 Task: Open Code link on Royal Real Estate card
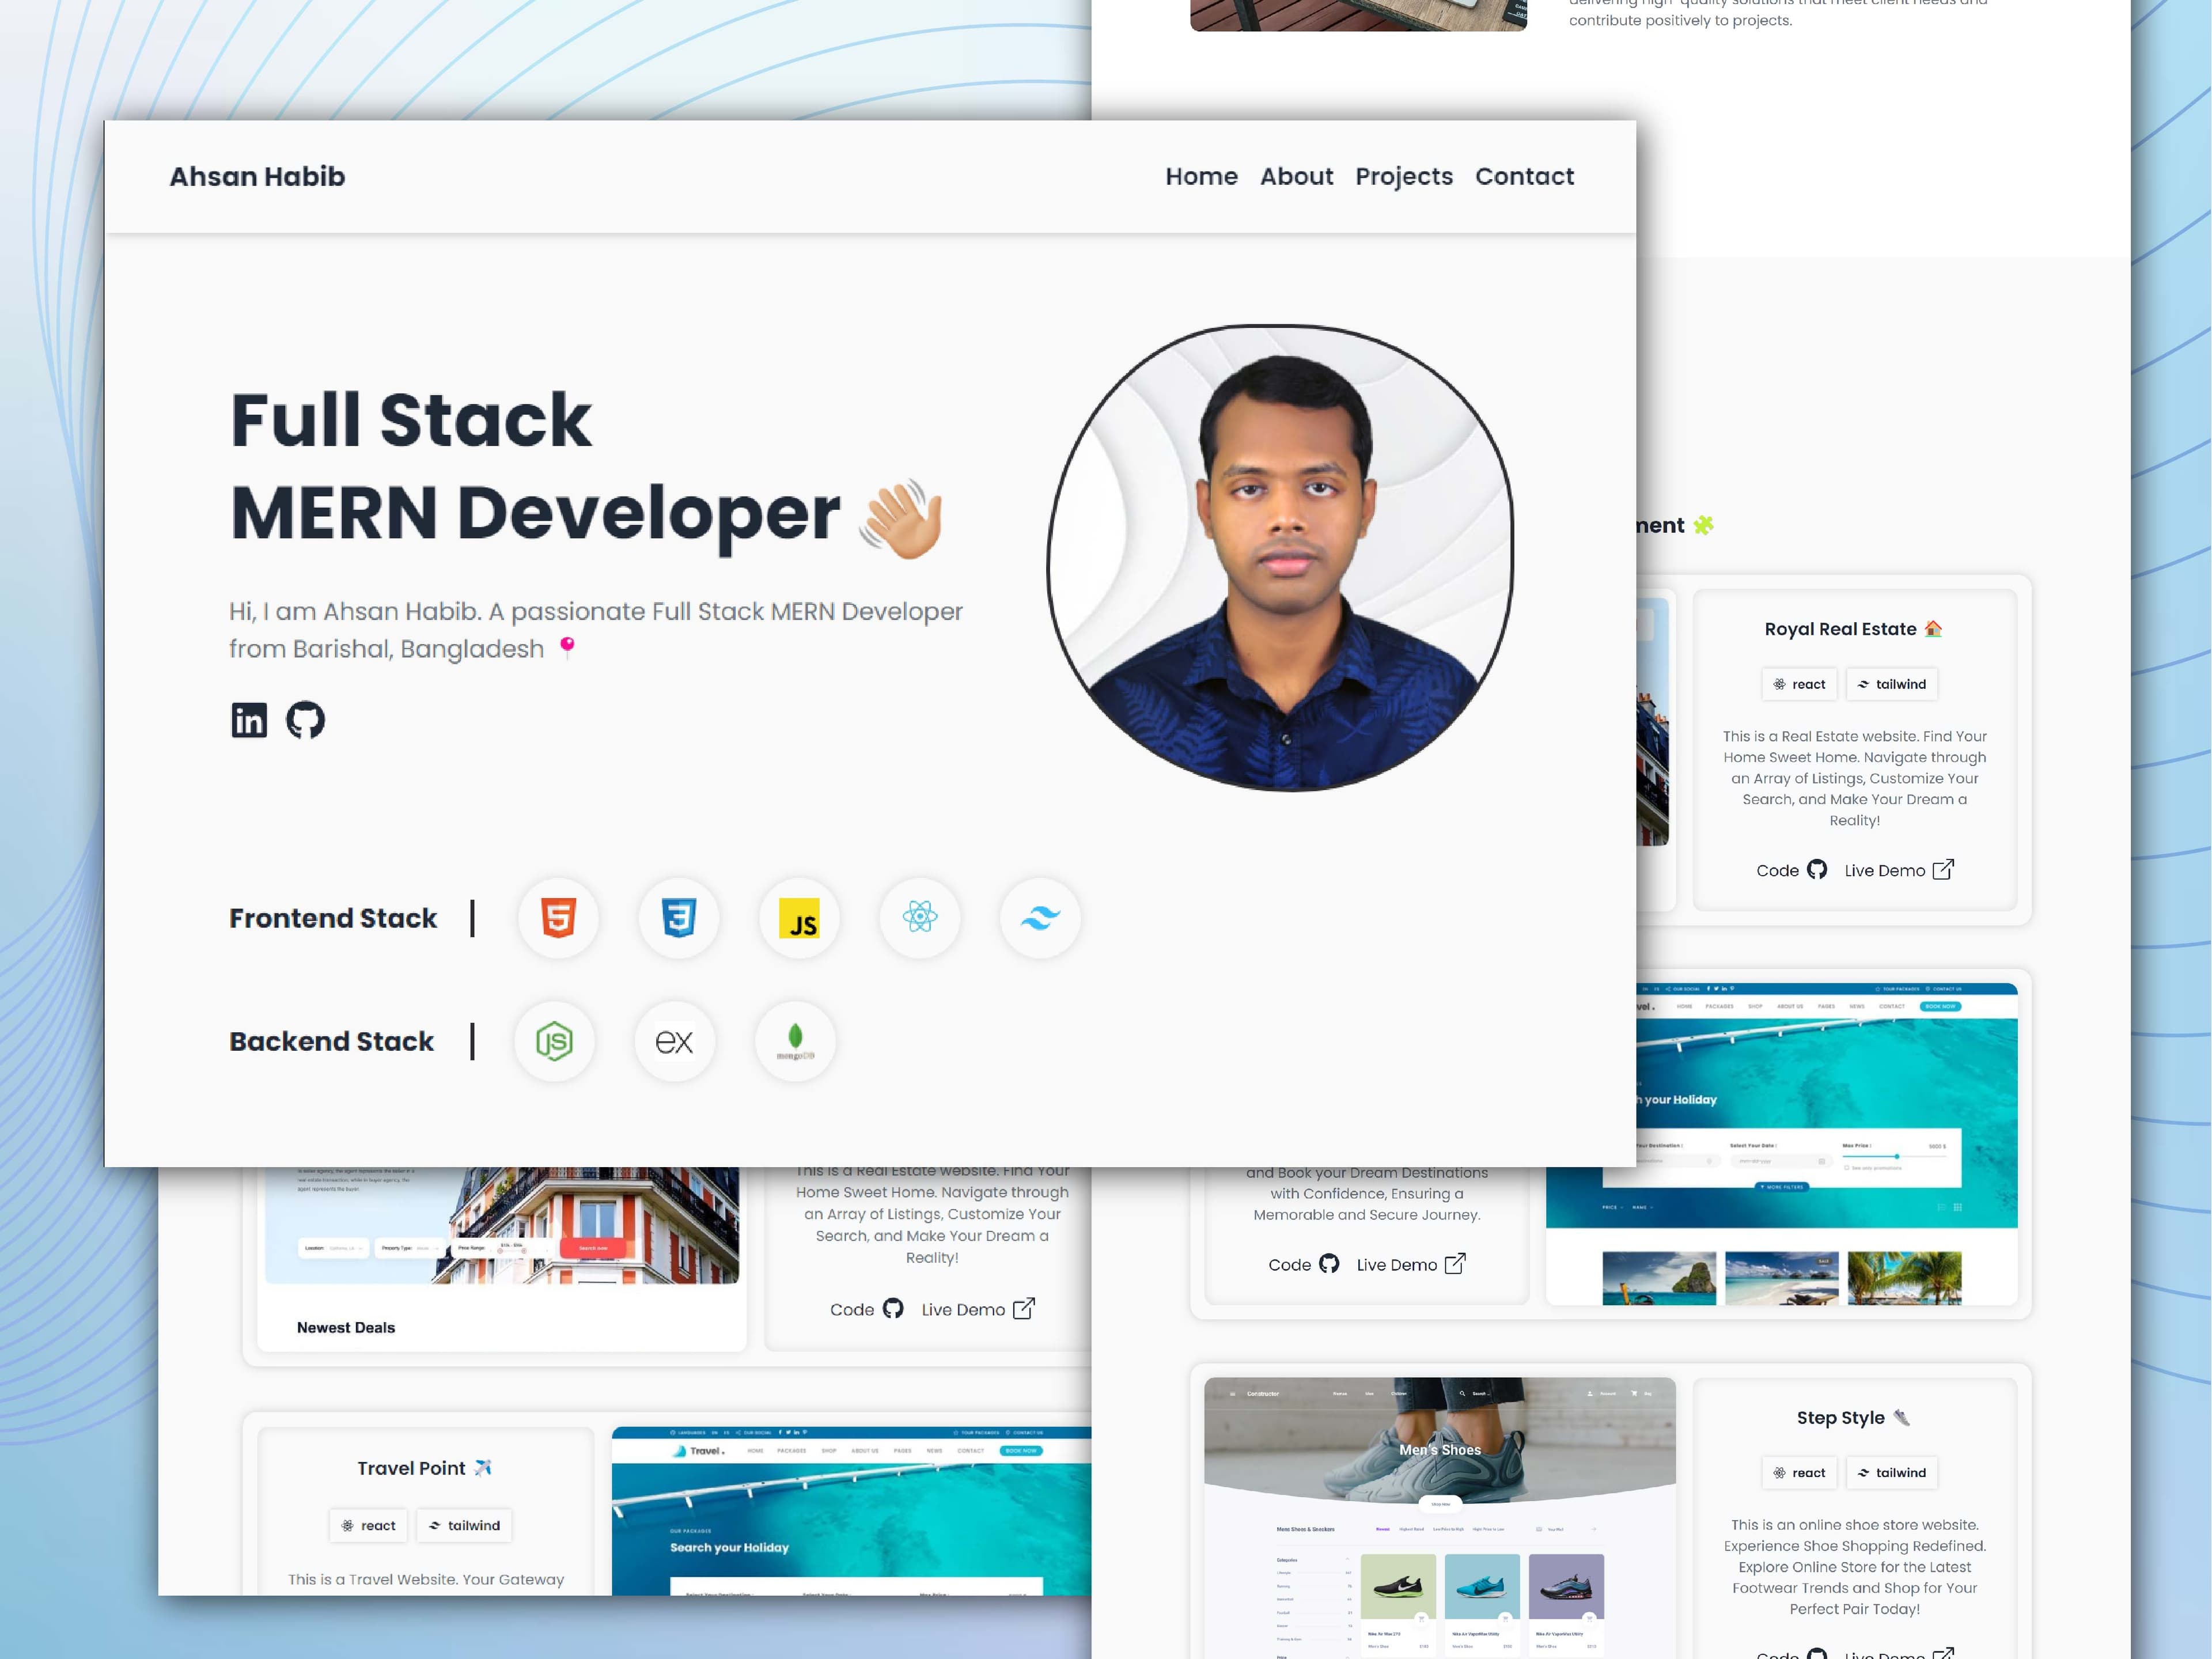pyautogui.click(x=1791, y=870)
